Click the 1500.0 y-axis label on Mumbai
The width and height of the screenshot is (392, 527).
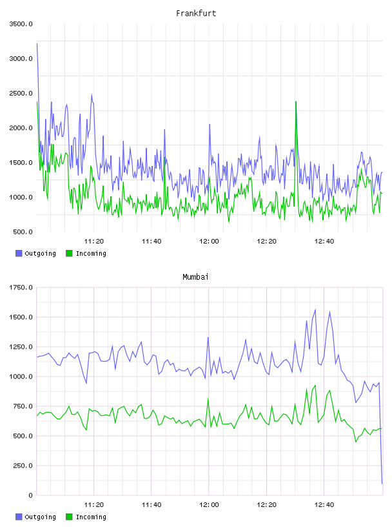[21, 317]
